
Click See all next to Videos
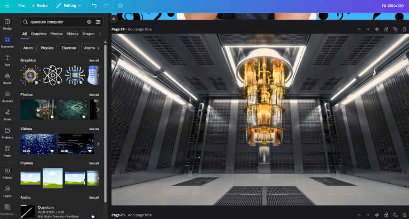point(94,129)
